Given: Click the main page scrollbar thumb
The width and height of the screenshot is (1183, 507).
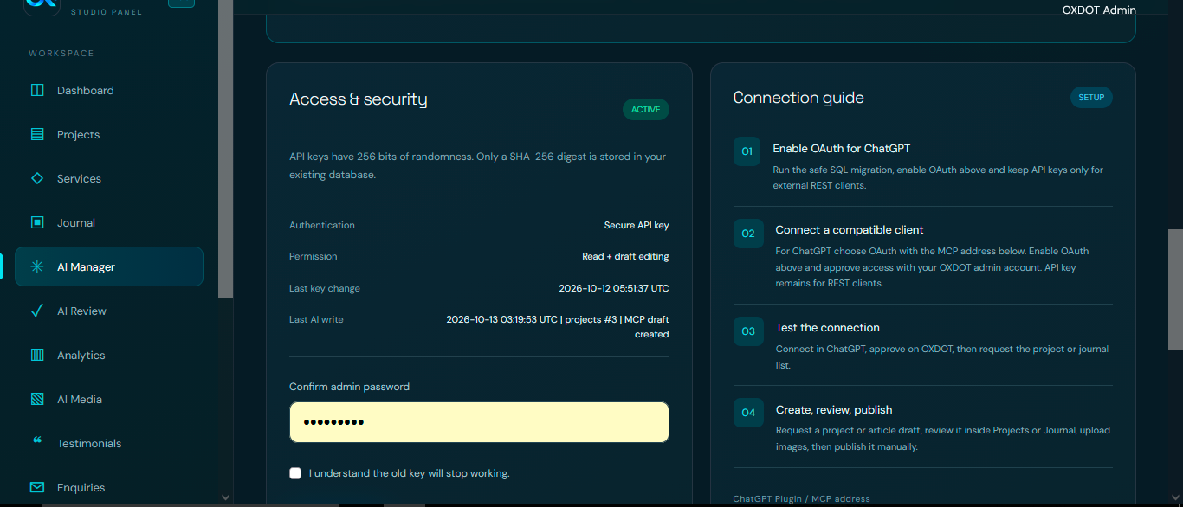Looking at the screenshot, I should (x=1175, y=289).
